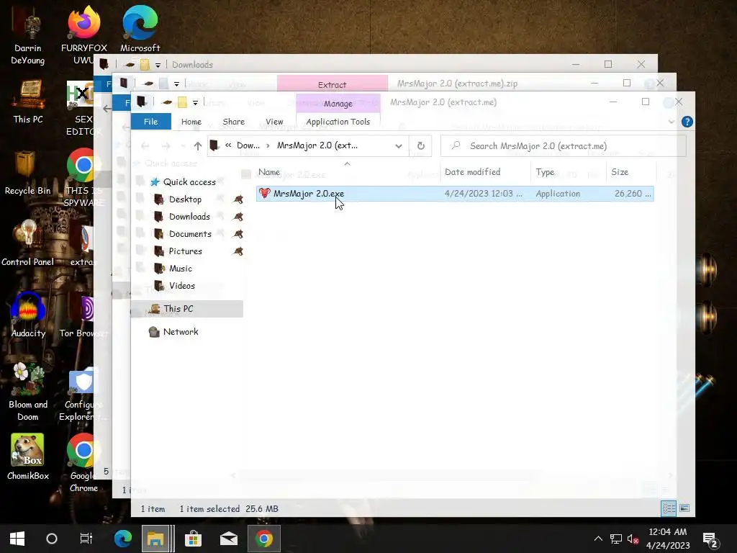
Task: Show hidden system tray icons
Action: (x=598, y=539)
